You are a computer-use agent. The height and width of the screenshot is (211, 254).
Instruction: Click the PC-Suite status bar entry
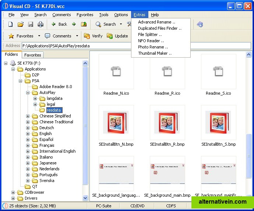coord(104,206)
